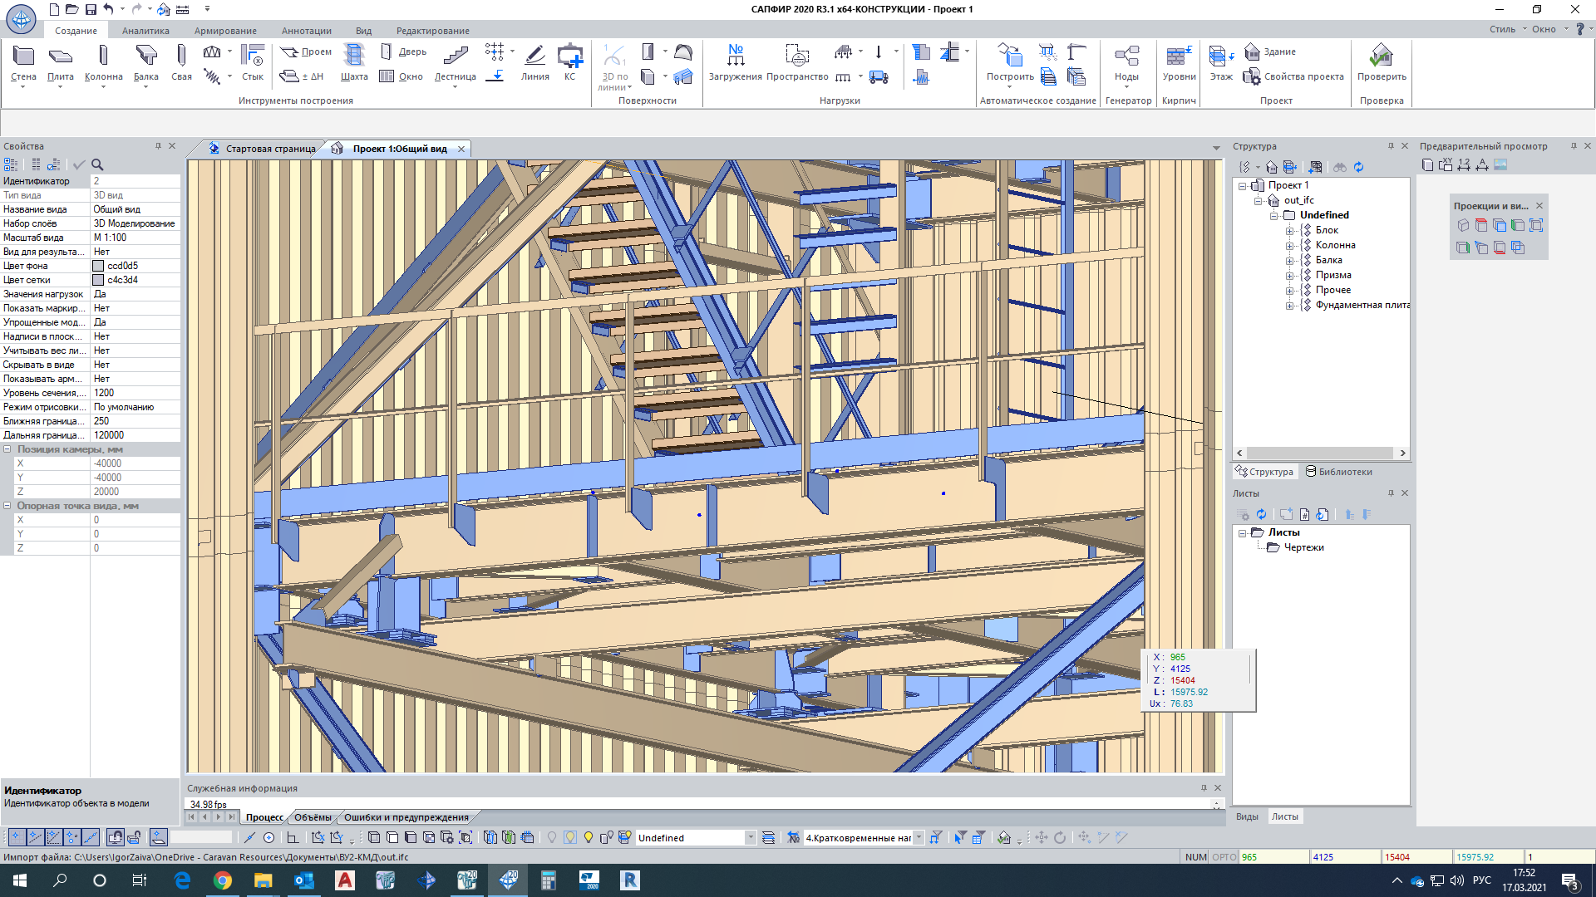Viewport: 1596px width, 897px height.
Task: Expand the Колонна node in structure tree
Action: coord(1289,246)
